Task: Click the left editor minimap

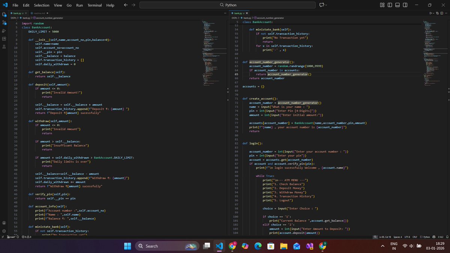Action: tap(214, 52)
